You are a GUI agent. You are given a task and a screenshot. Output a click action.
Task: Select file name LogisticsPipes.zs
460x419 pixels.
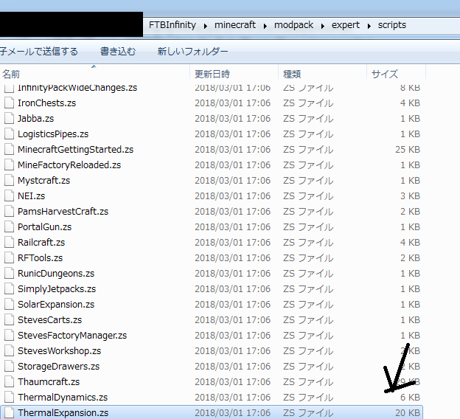coord(53,134)
